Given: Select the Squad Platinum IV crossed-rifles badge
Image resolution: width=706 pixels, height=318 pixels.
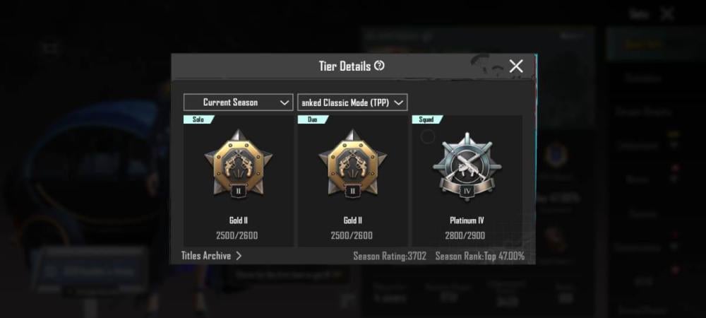Looking at the screenshot, I should pyautogui.click(x=467, y=166).
